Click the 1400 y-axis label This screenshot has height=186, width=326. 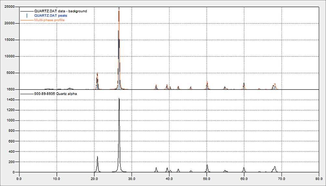pos(10,100)
